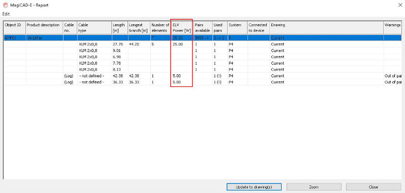
Task: Open the Edit menu
Action: tap(6, 14)
